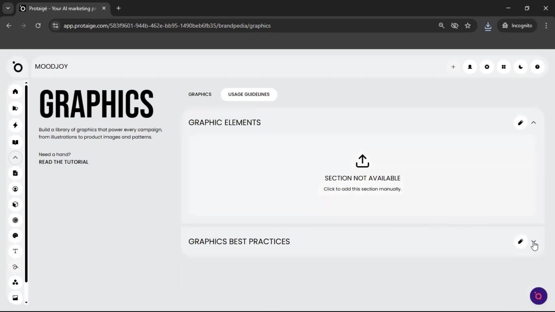Click the 3D cube icon in sidebar
Screen dimensions: 555x312
[15, 204]
